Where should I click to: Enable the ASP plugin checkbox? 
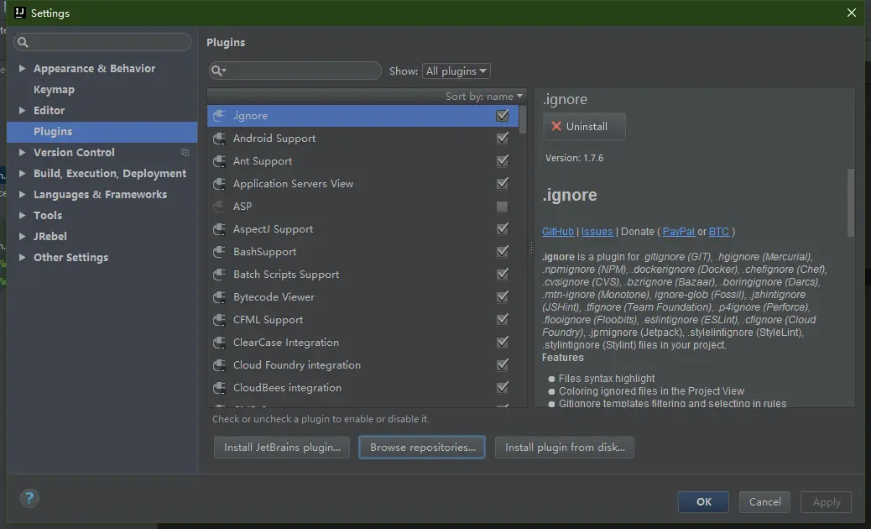tap(502, 207)
